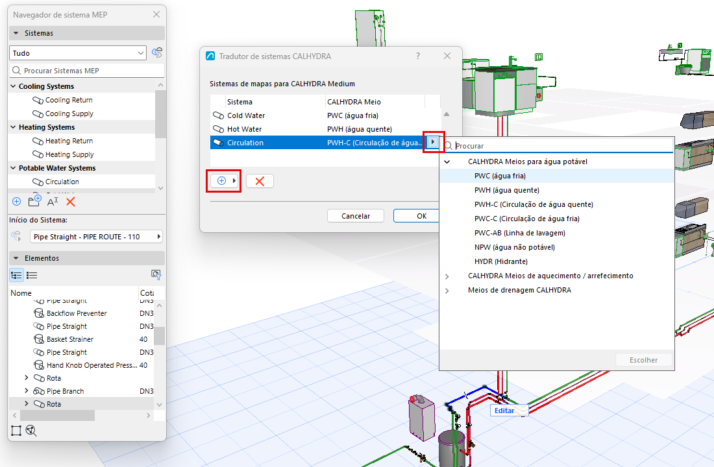The image size is (714, 467).
Task: Choose PWC (água fria) medium
Action: tap(556, 176)
